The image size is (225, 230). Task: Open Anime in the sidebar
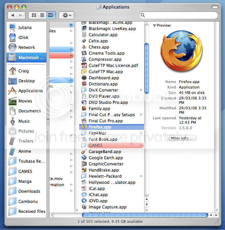pyautogui.click(x=27, y=151)
